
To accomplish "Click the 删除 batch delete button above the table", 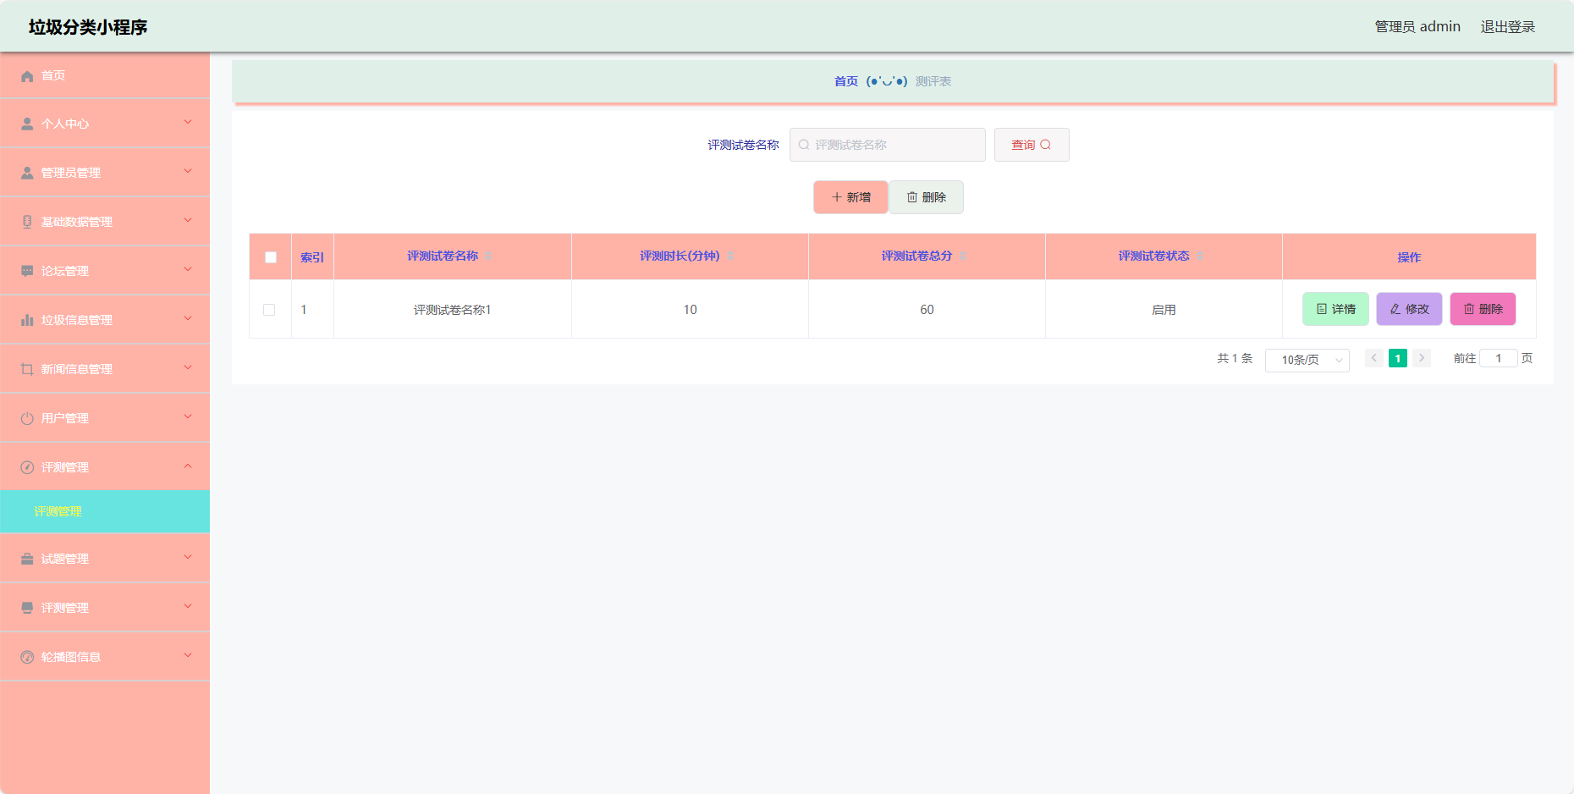I will click(x=926, y=197).
